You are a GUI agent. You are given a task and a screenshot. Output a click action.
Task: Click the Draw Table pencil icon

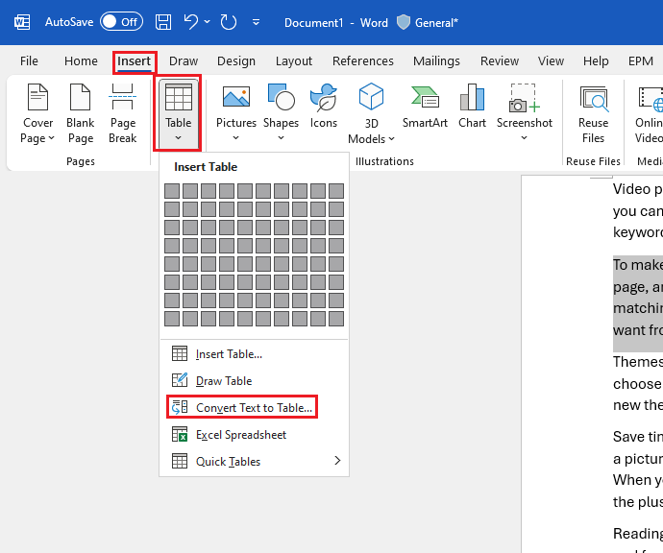coord(180,380)
